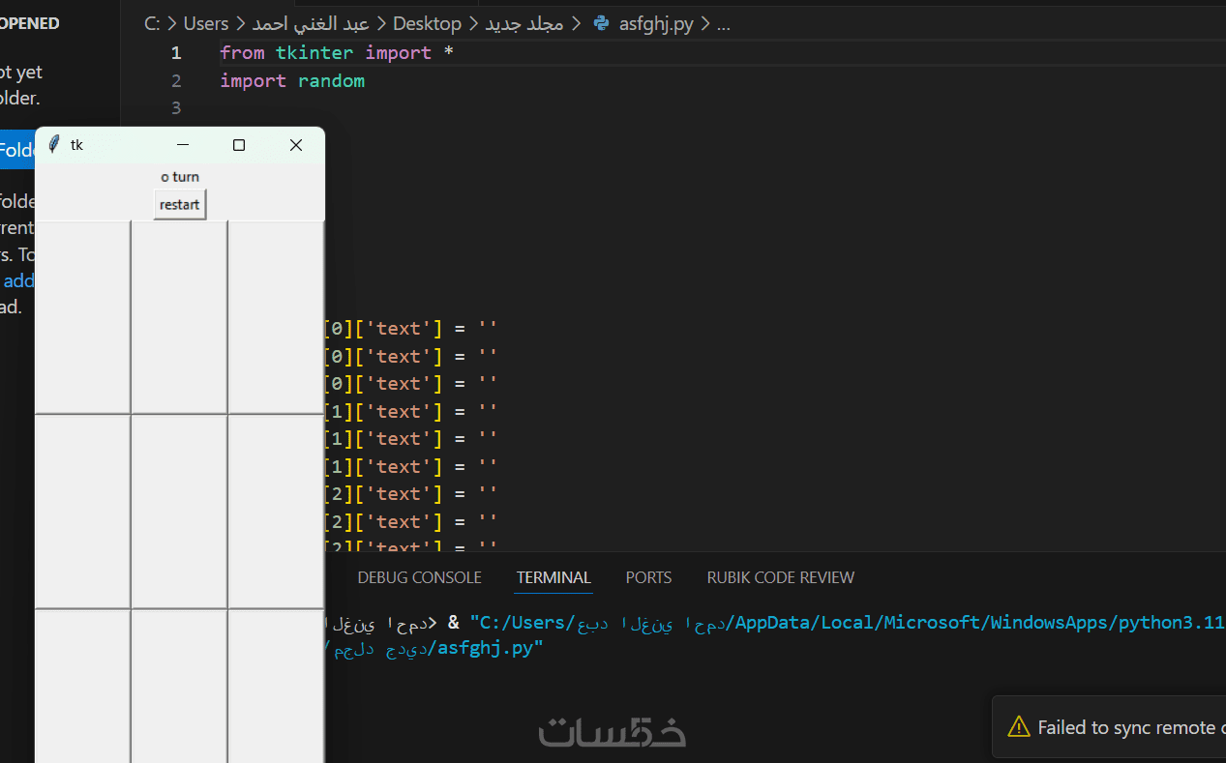Viewport: 1226px width, 763px height.
Task: Close the tk game window
Action: 296,145
